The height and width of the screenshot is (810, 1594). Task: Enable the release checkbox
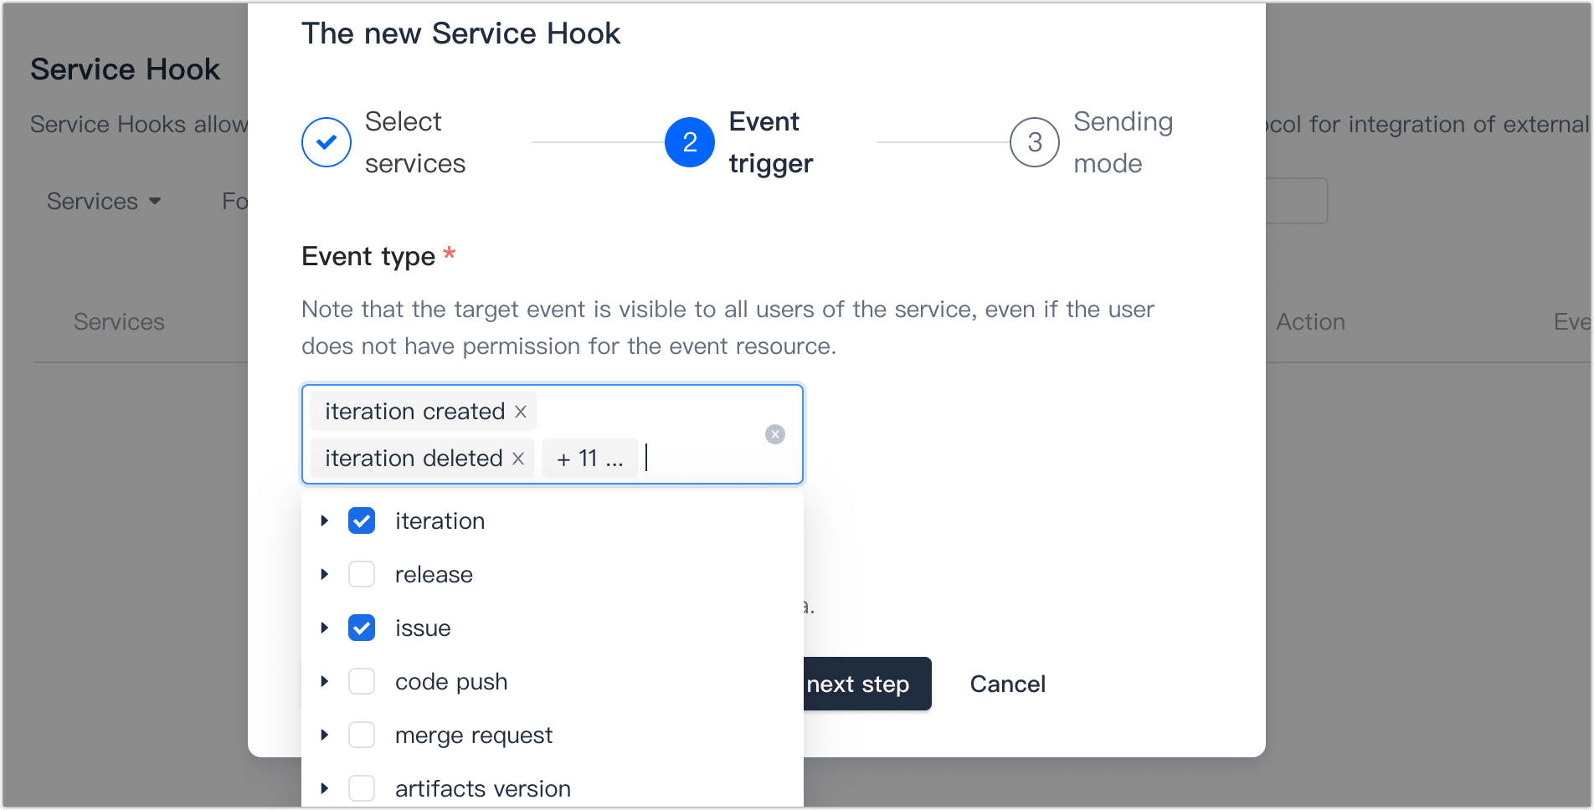click(362, 574)
